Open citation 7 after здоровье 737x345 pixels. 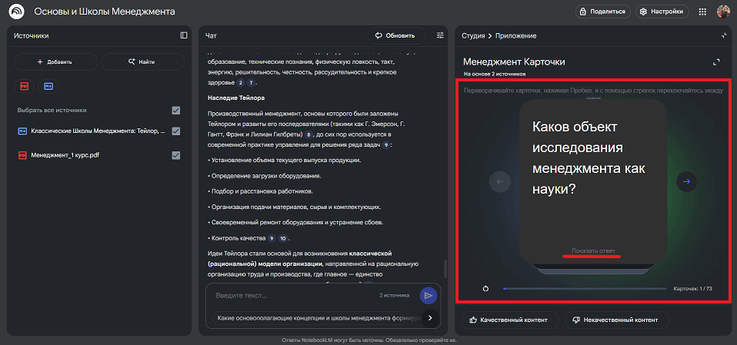pos(252,83)
